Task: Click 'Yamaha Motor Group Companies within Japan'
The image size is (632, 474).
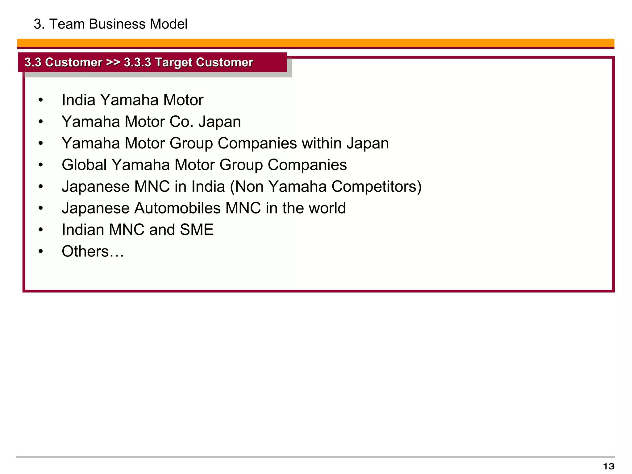Action: 225,143
